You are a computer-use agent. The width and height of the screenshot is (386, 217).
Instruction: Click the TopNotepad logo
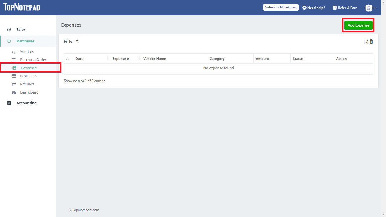[22, 7]
